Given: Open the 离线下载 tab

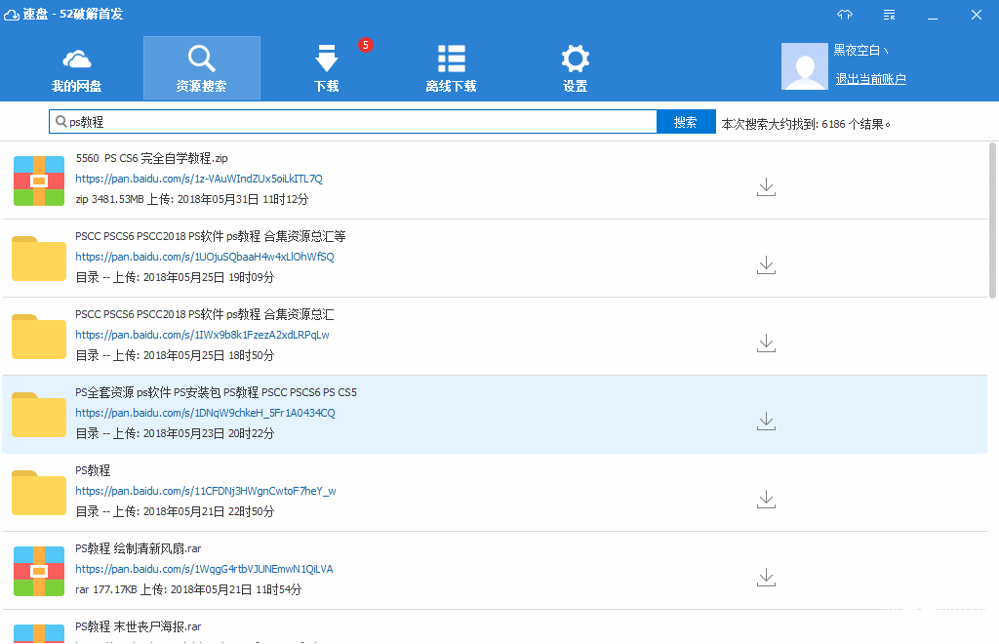Looking at the screenshot, I should click(x=451, y=69).
